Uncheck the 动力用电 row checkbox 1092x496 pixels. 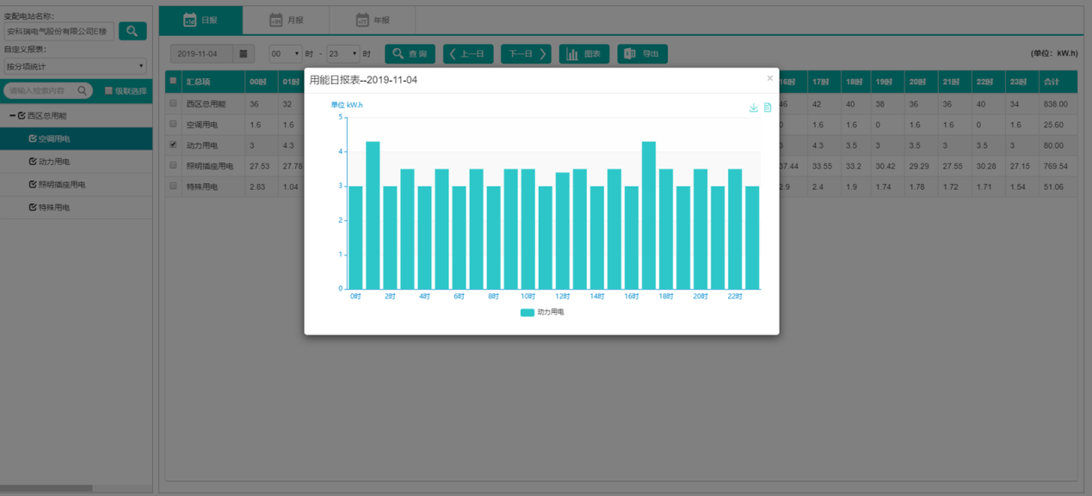click(173, 145)
